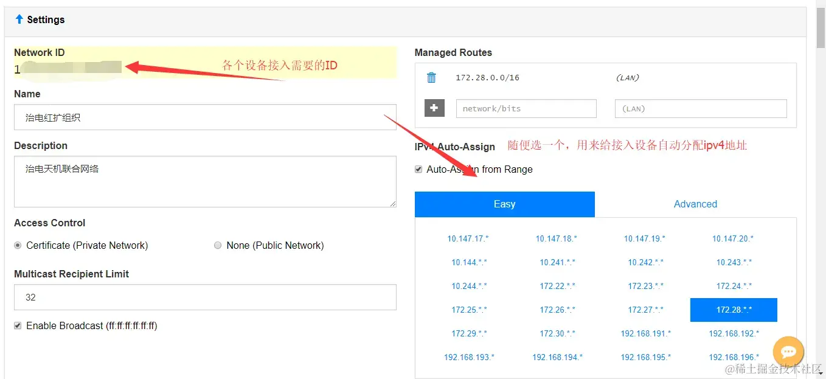Click the Settings section header title
The image size is (826, 379).
[x=46, y=19]
